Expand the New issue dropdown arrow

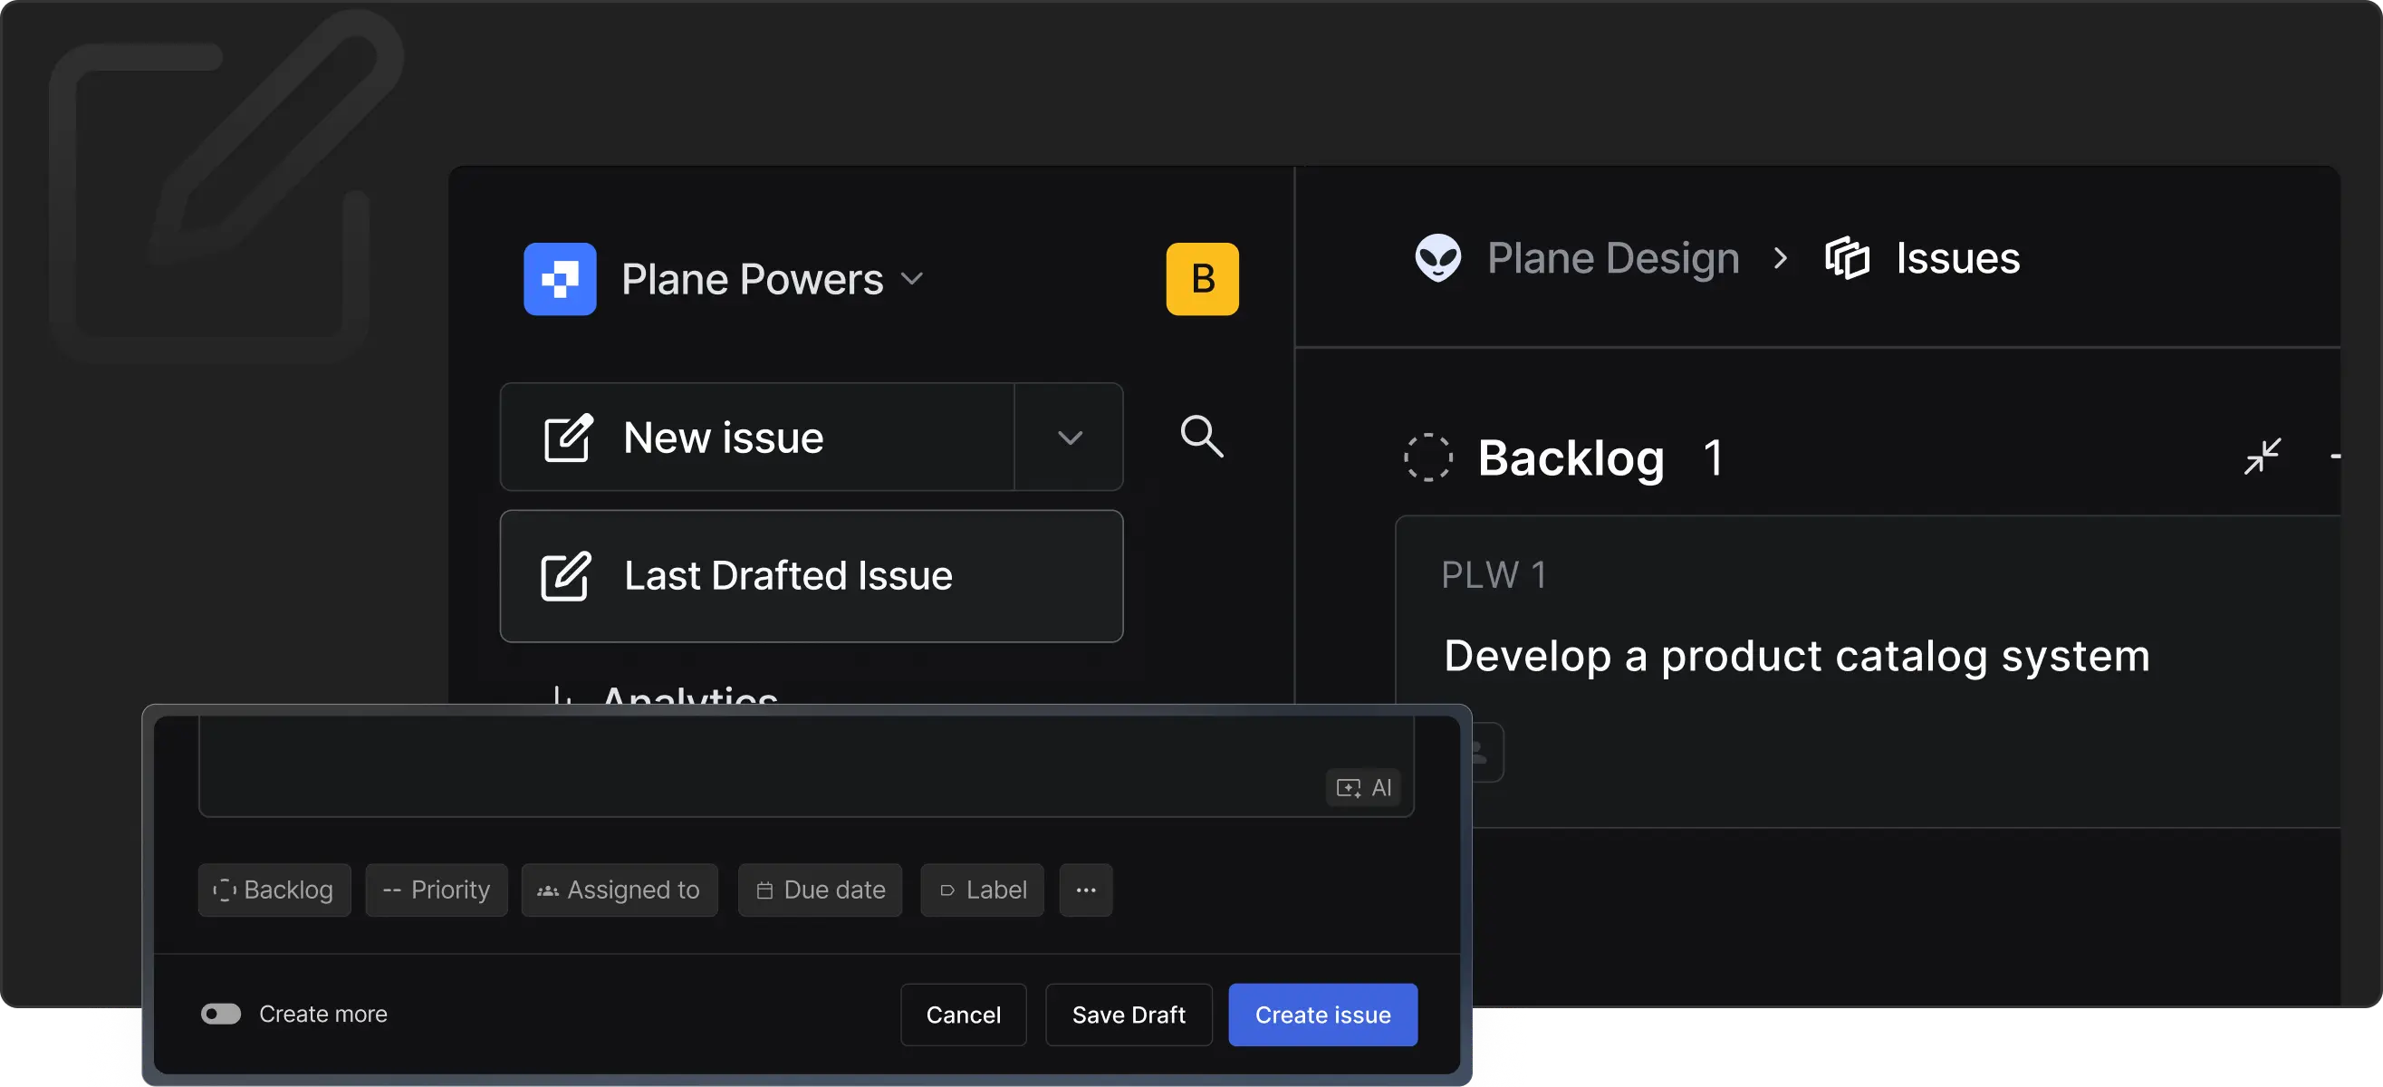pos(1070,437)
